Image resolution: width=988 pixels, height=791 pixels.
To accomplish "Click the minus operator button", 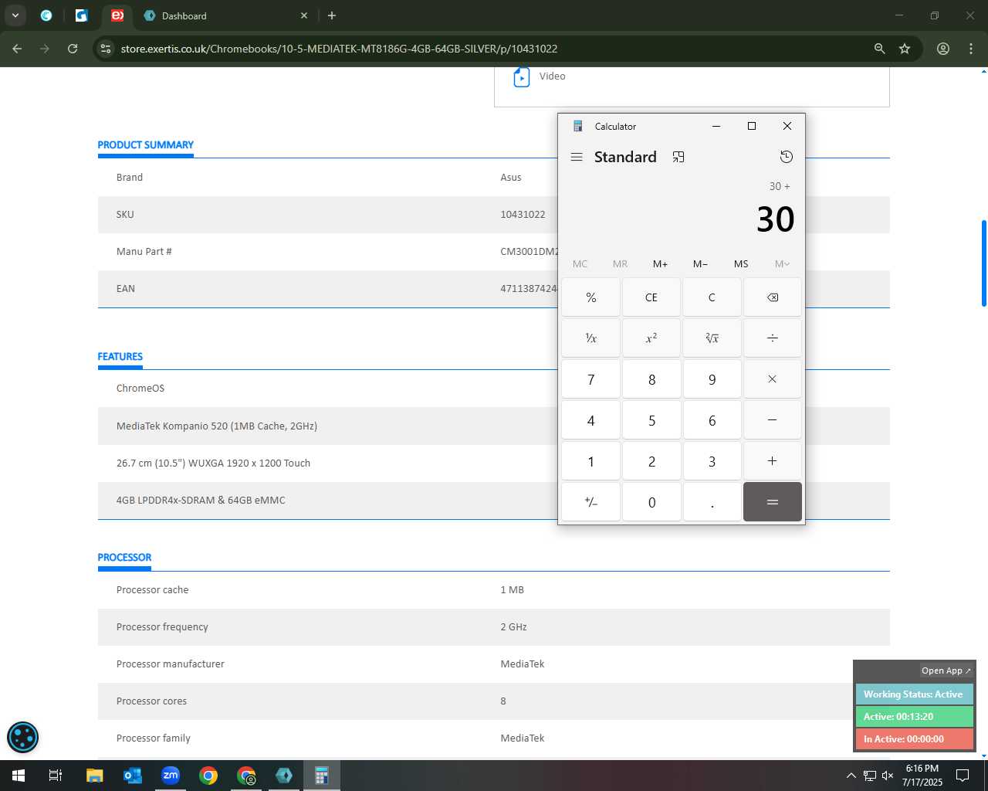I will pyautogui.click(x=773, y=420).
